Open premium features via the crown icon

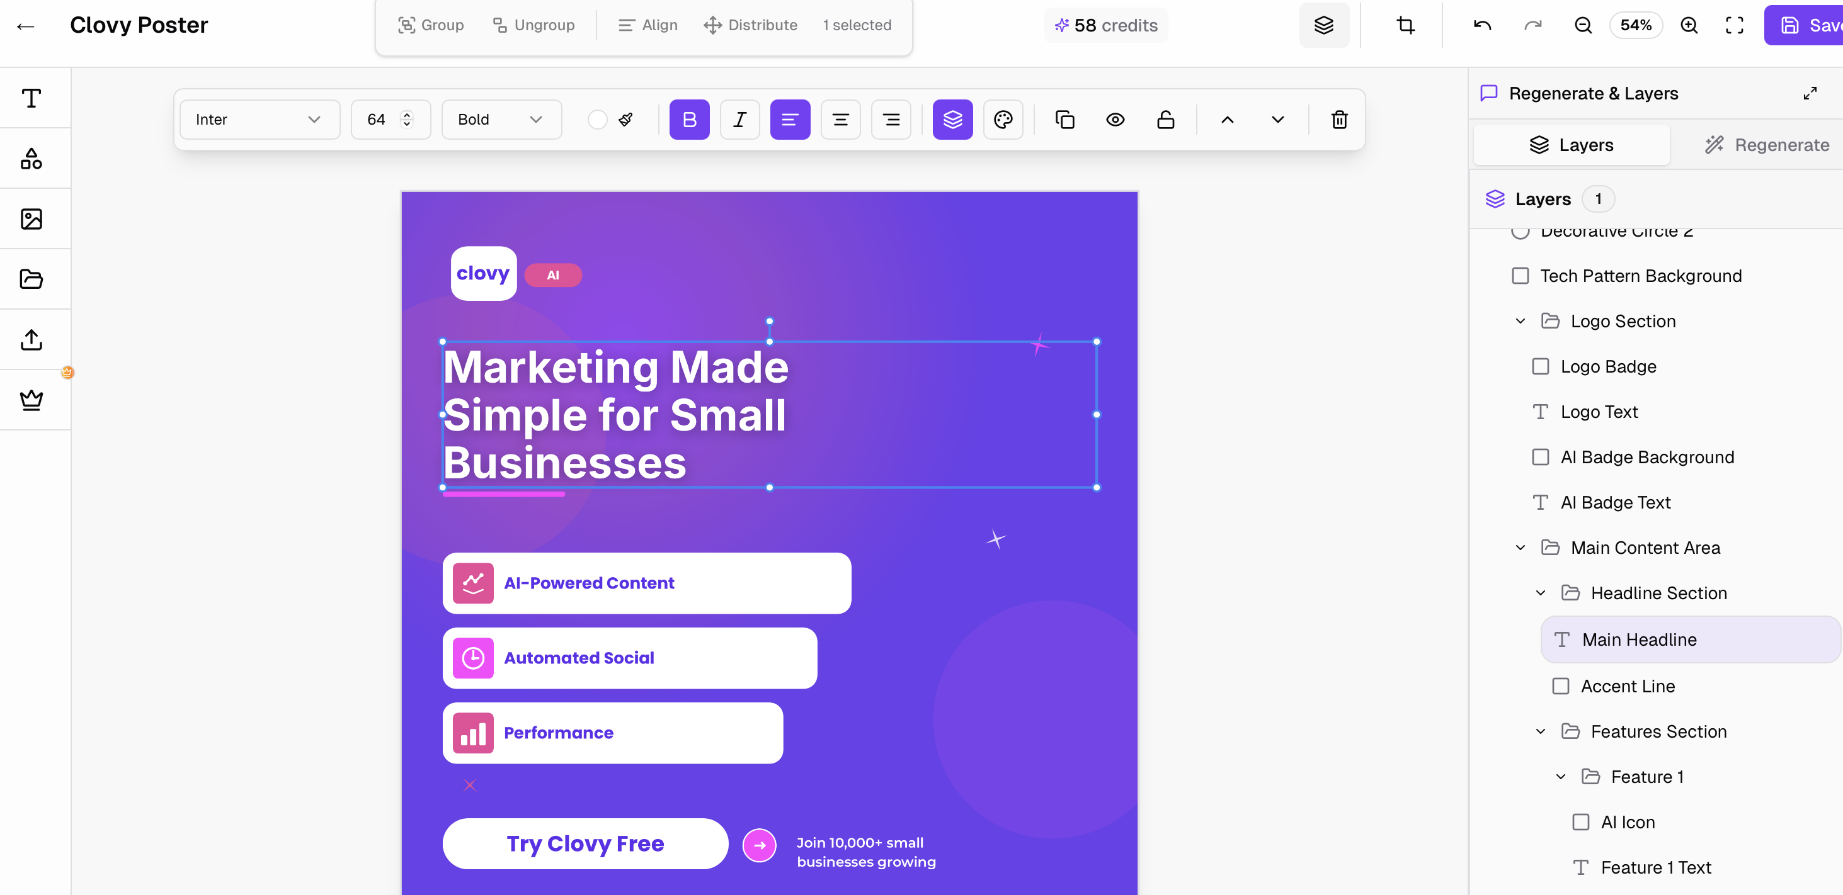pyautogui.click(x=31, y=399)
